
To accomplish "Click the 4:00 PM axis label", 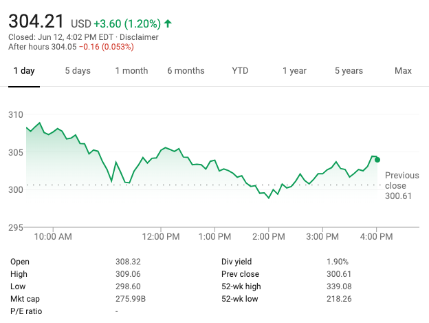I will pyautogui.click(x=377, y=236).
